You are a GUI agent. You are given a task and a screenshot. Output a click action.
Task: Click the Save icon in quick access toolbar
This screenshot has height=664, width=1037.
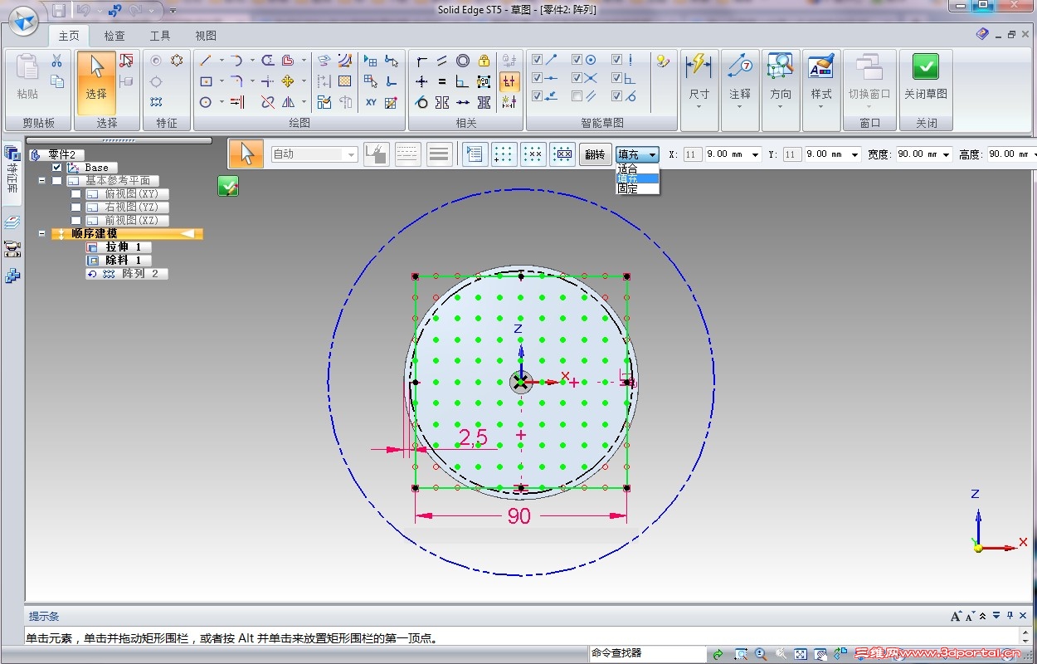coord(59,11)
